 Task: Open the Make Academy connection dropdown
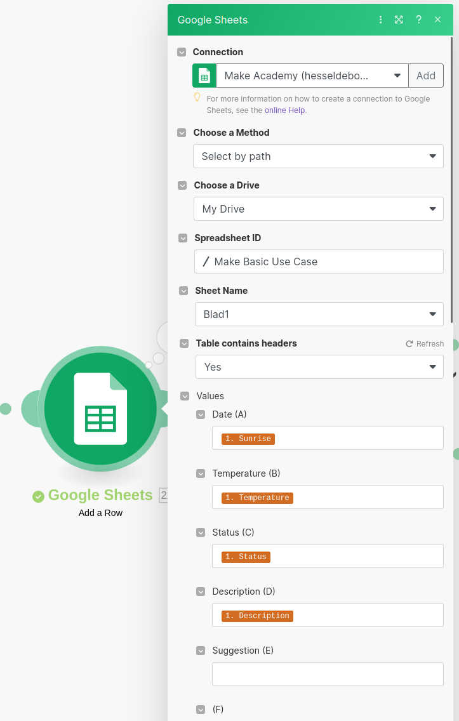tap(312, 76)
